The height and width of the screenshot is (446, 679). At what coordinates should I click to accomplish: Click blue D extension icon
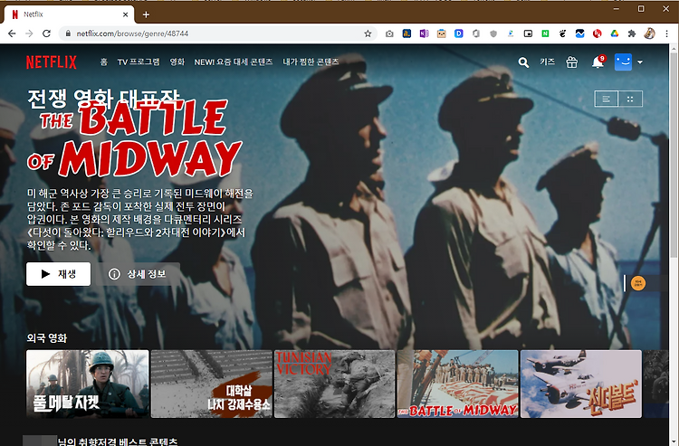[459, 33]
